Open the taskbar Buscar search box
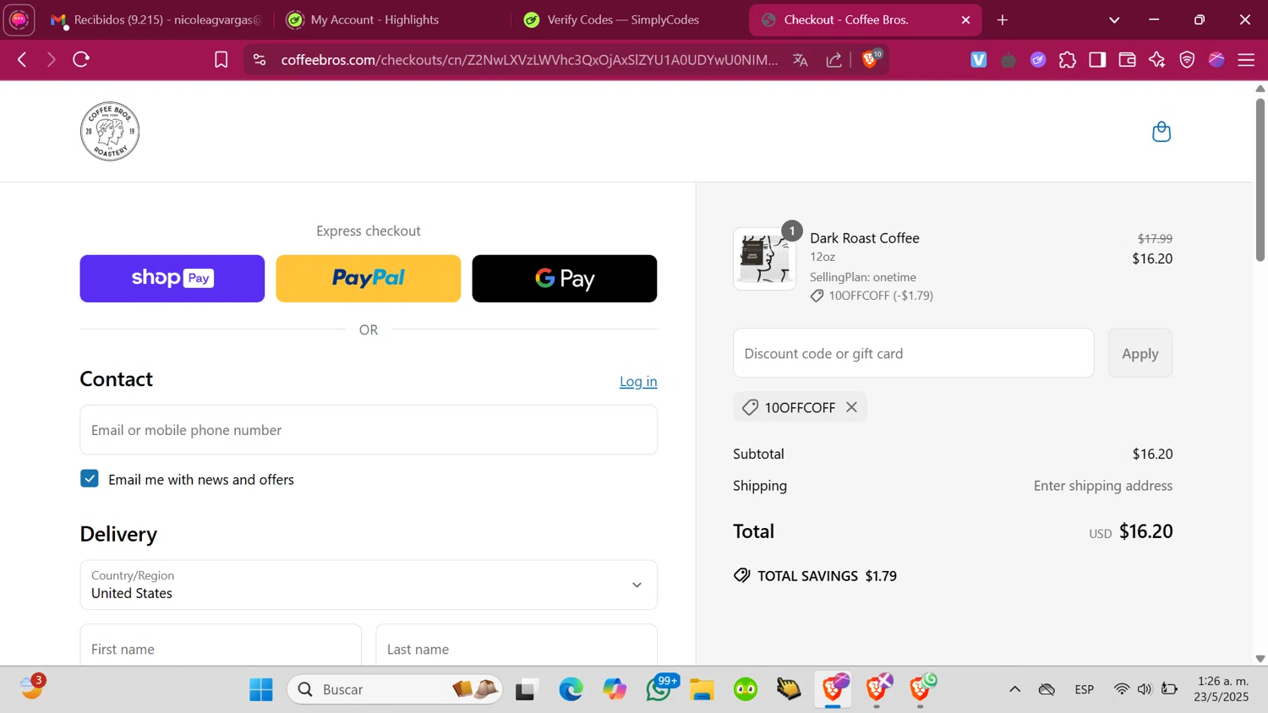Image resolution: width=1268 pixels, height=713 pixels. coord(395,689)
